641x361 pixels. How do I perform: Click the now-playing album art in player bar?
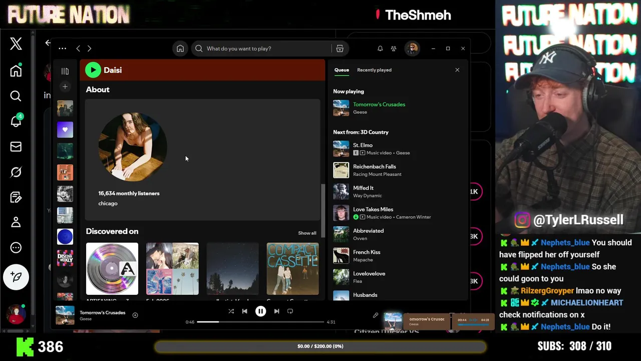pos(65,315)
